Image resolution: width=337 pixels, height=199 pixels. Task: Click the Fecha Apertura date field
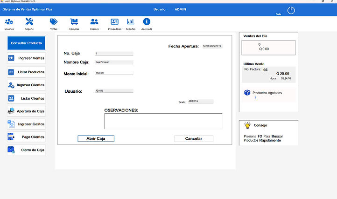(x=212, y=46)
